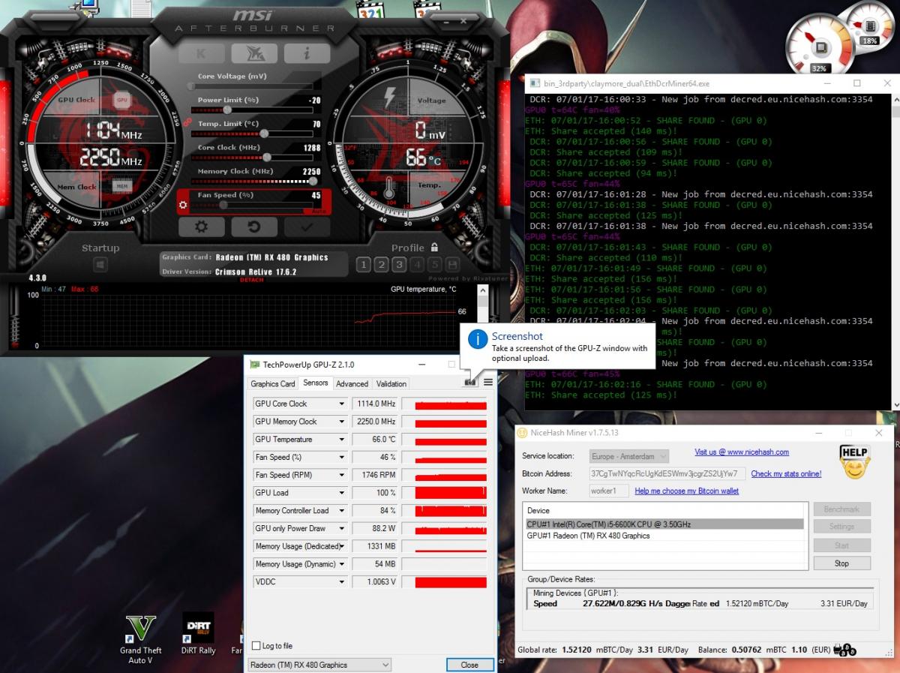Toggle fan speed Auto mode in Afterburner

tap(319, 211)
